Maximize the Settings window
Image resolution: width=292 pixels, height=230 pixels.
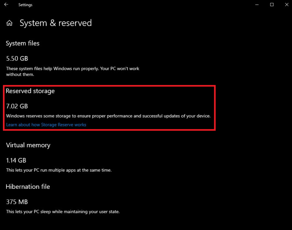272,5
